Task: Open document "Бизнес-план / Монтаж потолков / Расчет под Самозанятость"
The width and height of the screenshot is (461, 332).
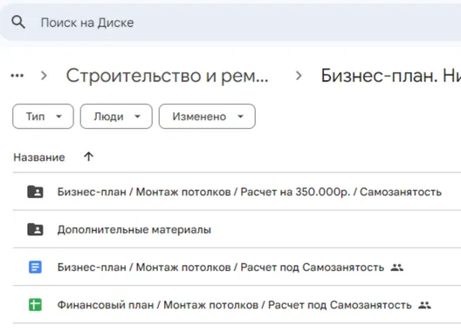Action: [221, 268]
